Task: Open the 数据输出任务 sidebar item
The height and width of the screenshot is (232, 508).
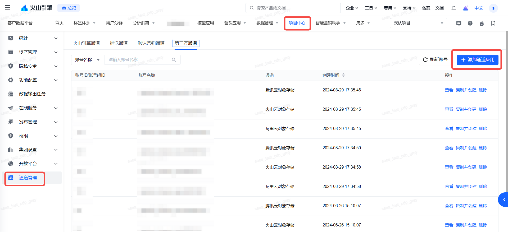Action: (x=32, y=94)
